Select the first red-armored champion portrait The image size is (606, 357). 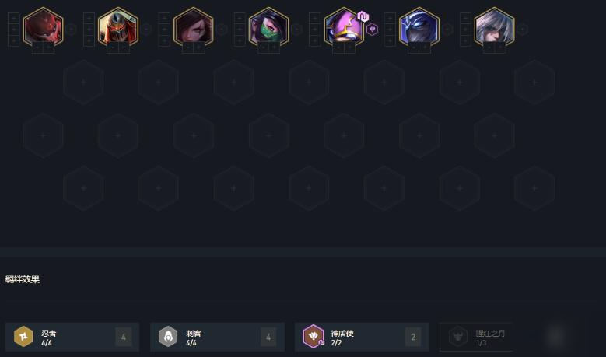(x=43, y=27)
